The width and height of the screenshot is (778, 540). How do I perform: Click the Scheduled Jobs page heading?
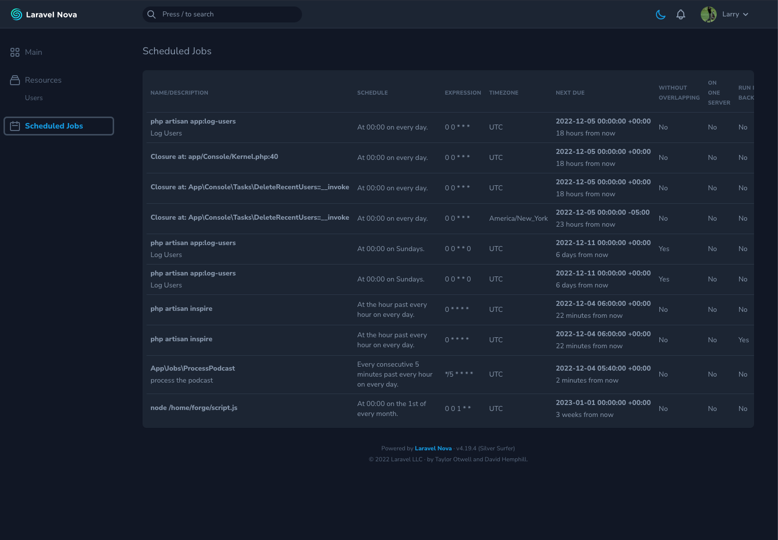pos(177,51)
